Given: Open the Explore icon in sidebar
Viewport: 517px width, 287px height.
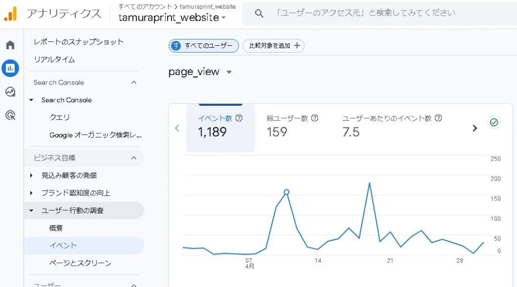Looking at the screenshot, I should (10, 92).
